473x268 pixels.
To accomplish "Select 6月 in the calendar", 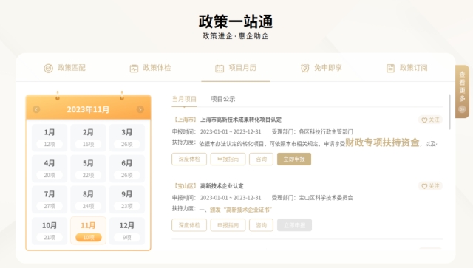I will [x=126, y=169].
